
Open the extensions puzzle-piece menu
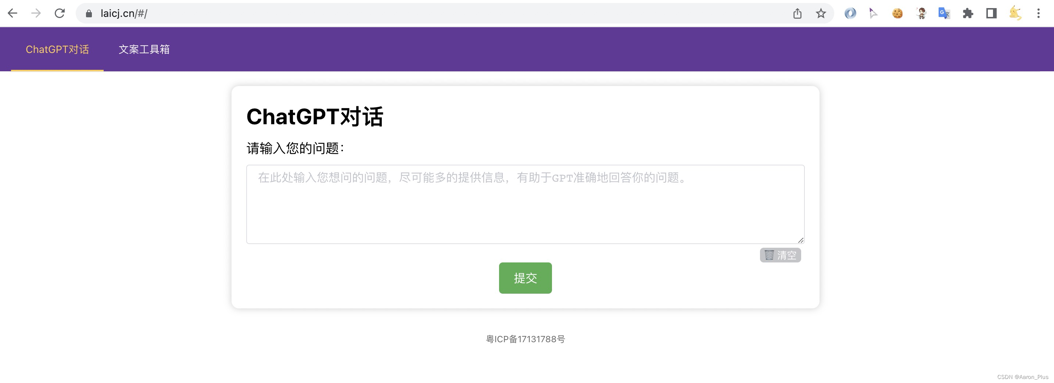tap(968, 14)
